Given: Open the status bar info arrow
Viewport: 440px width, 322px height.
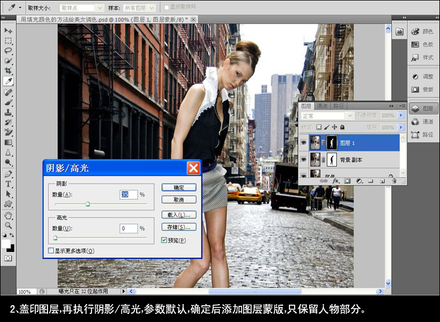Looking at the screenshot, I should tap(123, 291).
